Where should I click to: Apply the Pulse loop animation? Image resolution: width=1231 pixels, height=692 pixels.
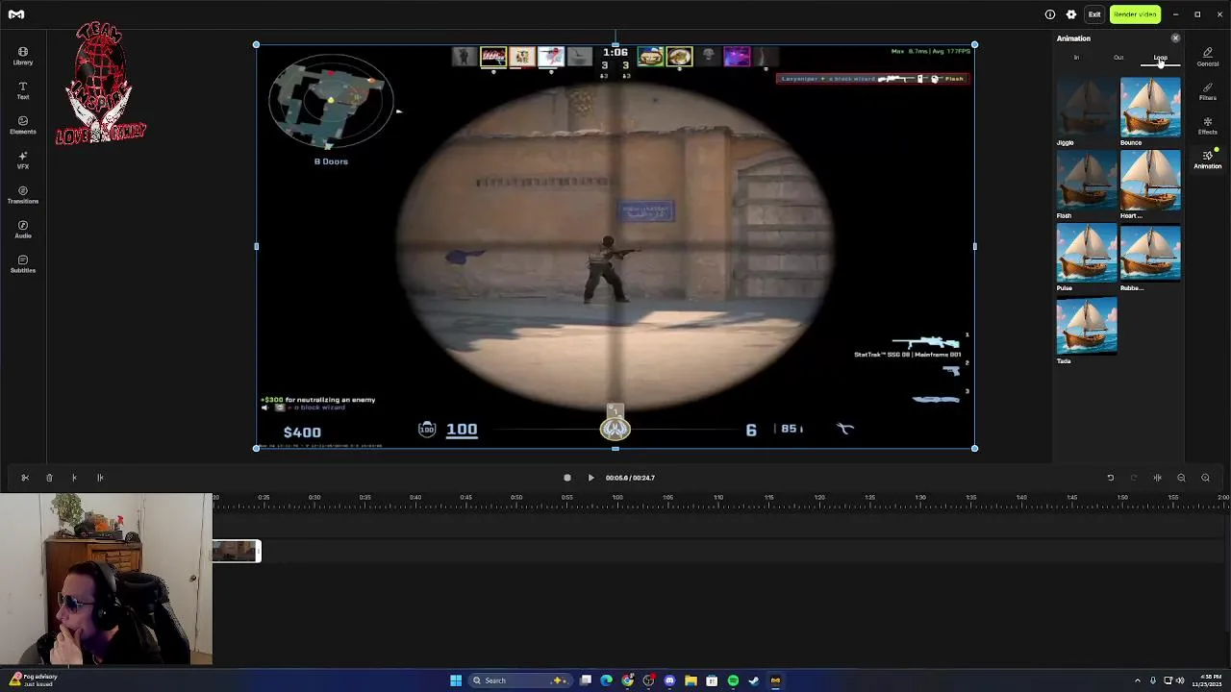point(1087,253)
